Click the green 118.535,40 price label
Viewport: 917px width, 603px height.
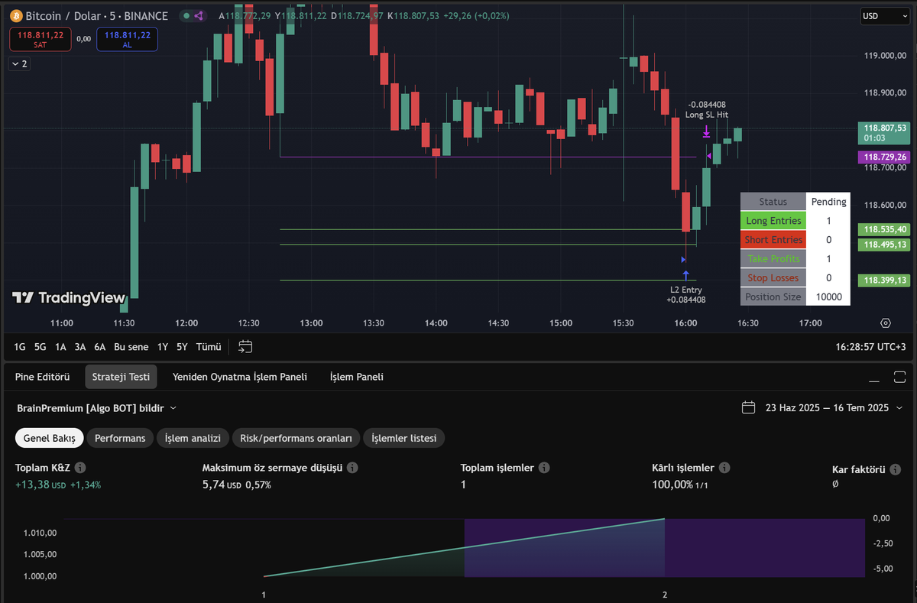[883, 229]
